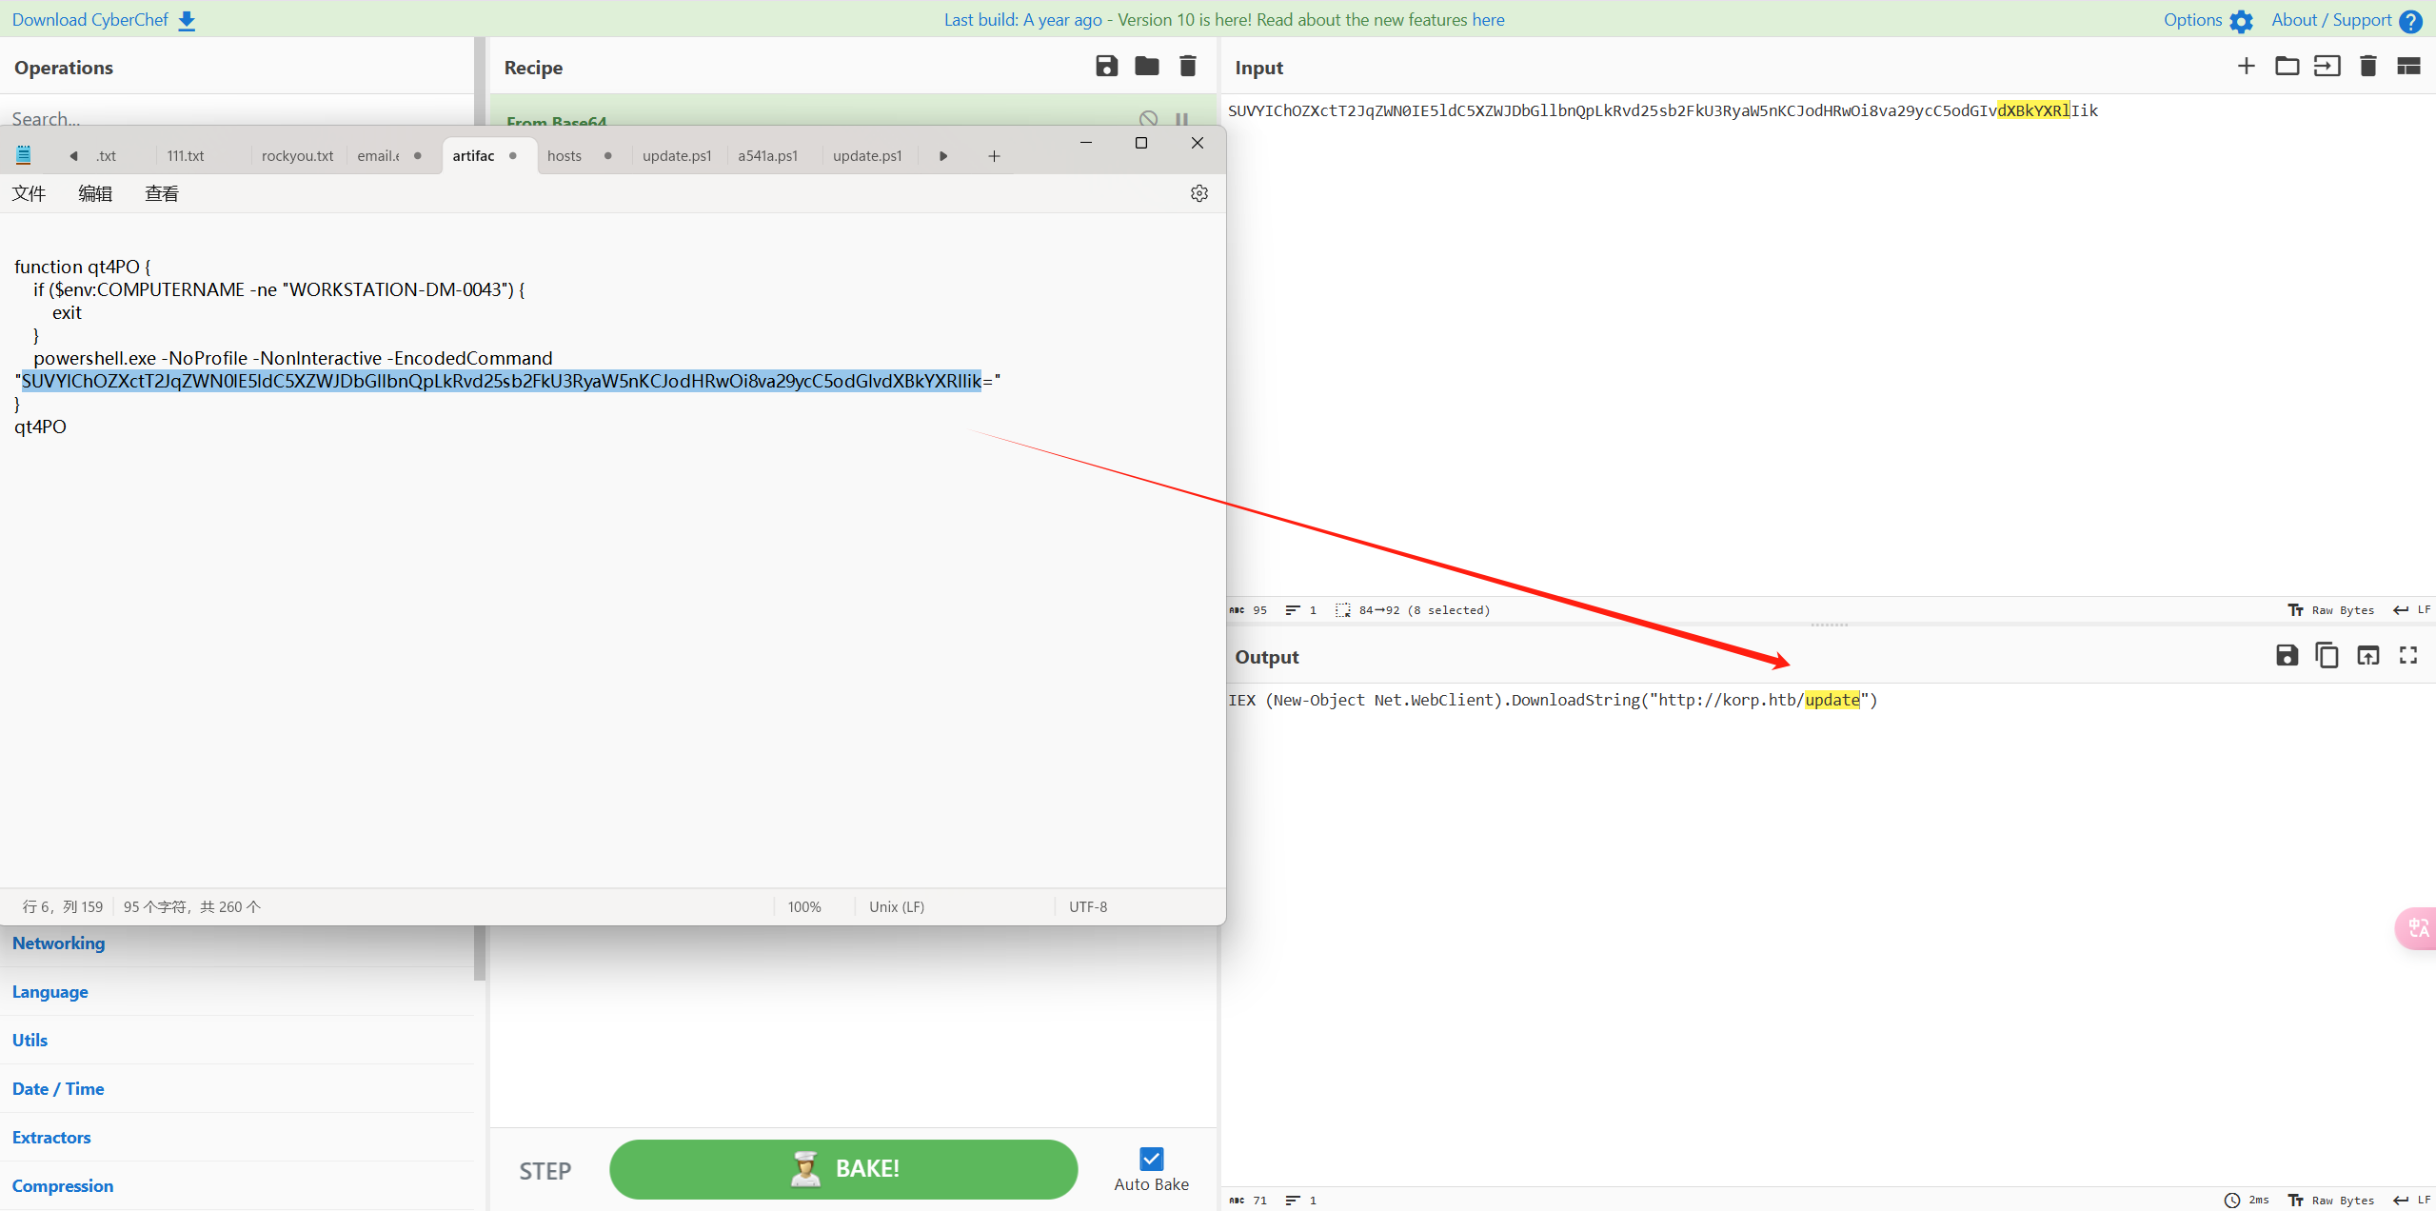Save the recipe with disk icon

click(x=1106, y=66)
